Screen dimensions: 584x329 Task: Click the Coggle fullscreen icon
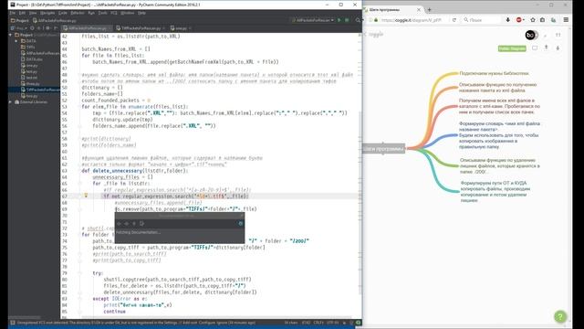point(558,35)
